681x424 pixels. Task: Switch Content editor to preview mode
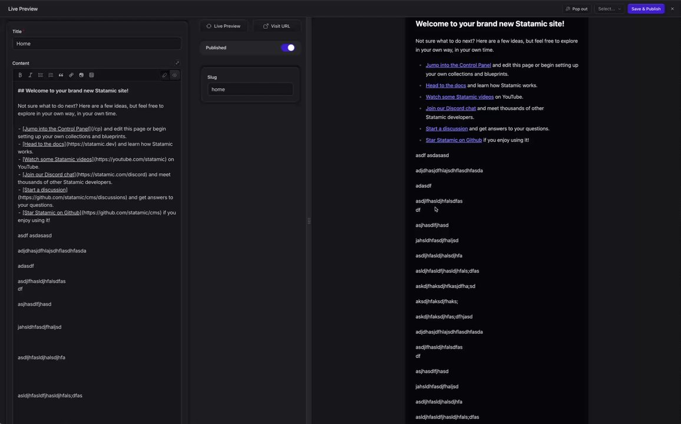click(174, 75)
